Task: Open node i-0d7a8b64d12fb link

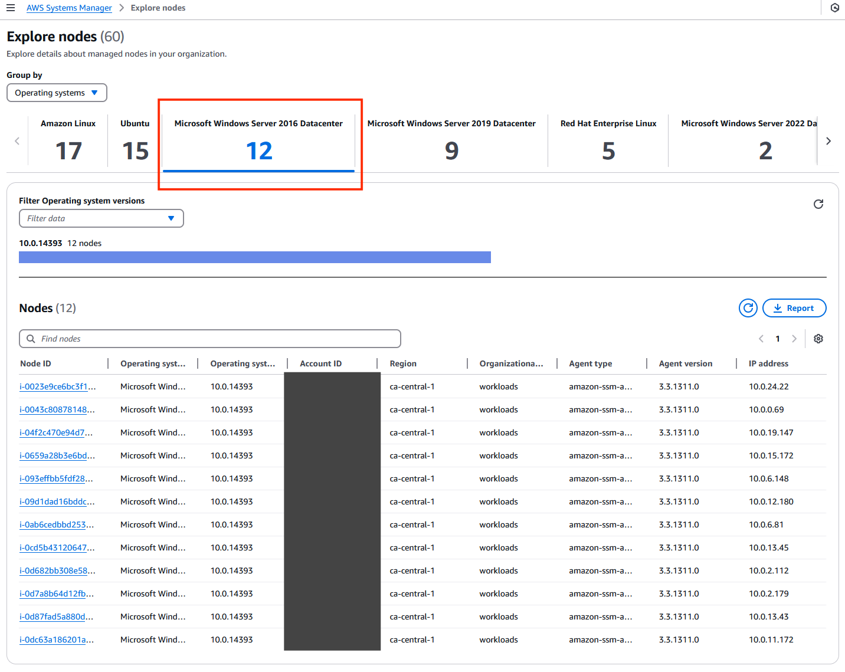Action: click(57, 594)
